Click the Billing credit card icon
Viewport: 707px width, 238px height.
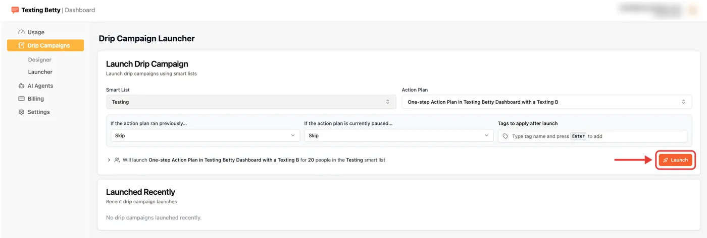tap(21, 99)
